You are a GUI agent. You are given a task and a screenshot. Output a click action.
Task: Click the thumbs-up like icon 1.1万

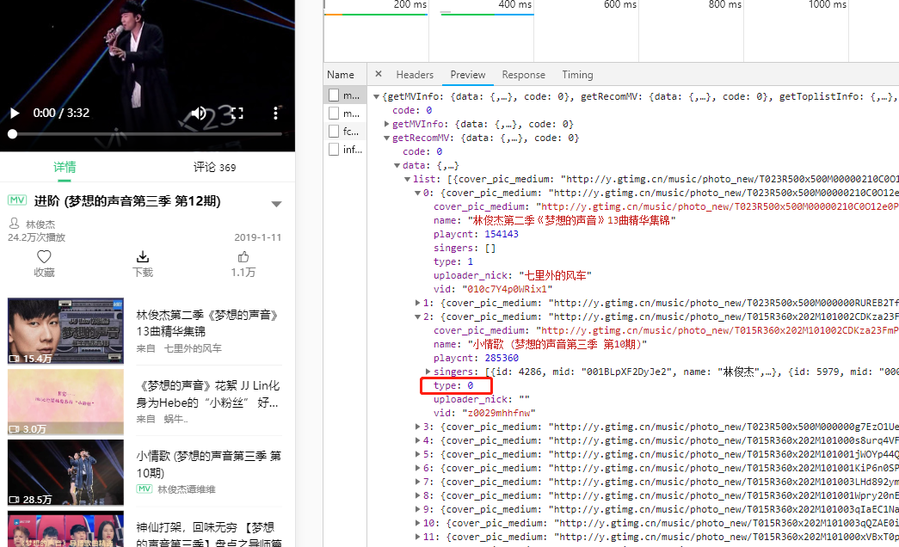click(243, 257)
